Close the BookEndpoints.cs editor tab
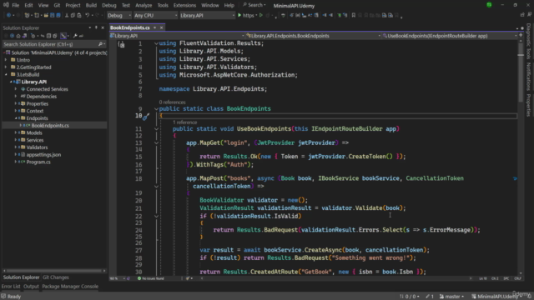Viewport: 534px width, 300px height. (161, 27)
